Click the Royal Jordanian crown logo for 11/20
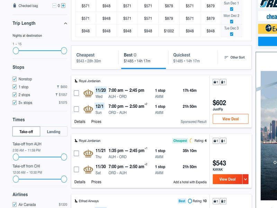The height and width of the screenshot is (208, 277). pos(88,93)
